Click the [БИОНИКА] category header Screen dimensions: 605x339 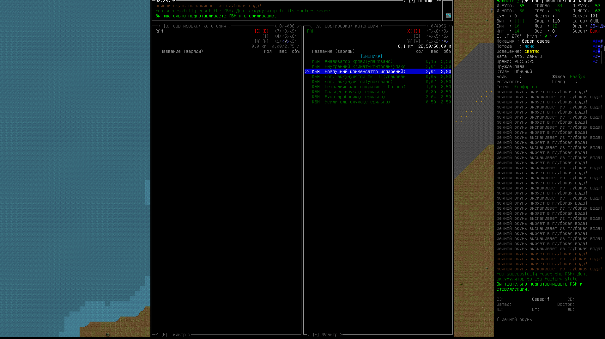372,56
